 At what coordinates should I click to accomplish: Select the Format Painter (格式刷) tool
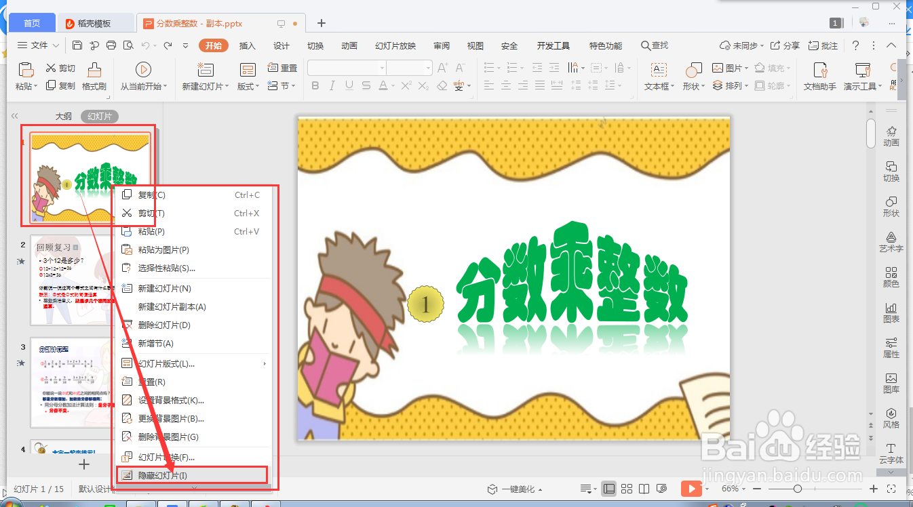pyautogui.click(x=94, y=75)
